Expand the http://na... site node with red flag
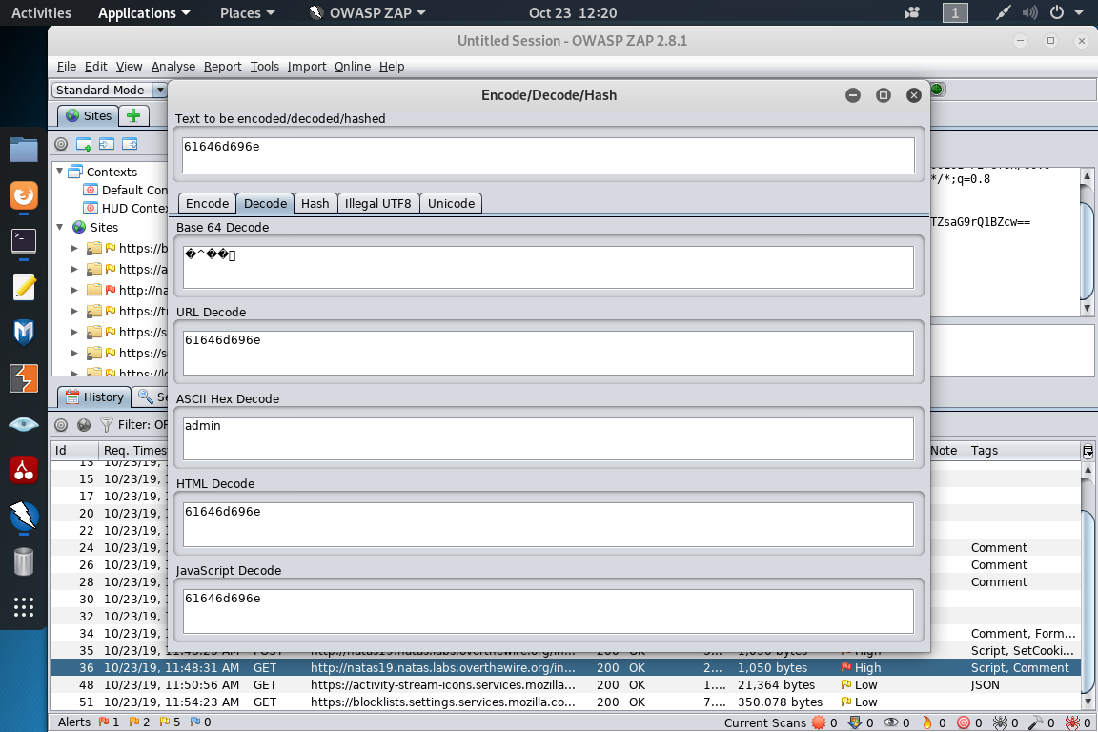Image resolution: width=1098 pixels, height=732 pixels. 75,290
